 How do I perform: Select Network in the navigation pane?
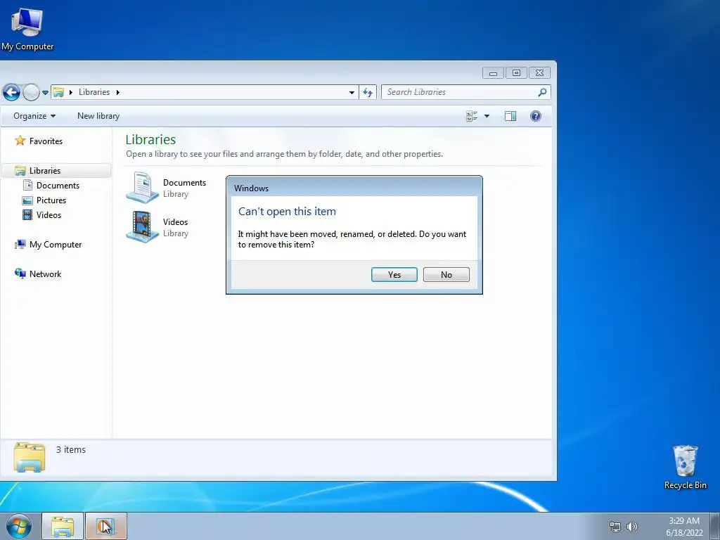tap(46, 274)
